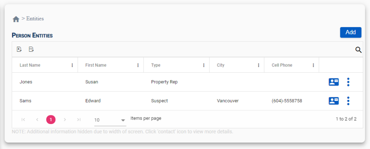The width and height of the screenshot is (370, 149).
Task: Go to the Home breadcrumb icon
Action: 16,19
